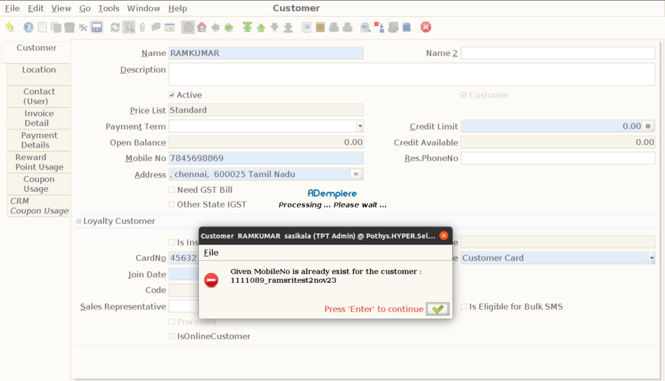Enable the Need GST Bill checkbox
Screen dimensions: 665x381
[171, 190]
